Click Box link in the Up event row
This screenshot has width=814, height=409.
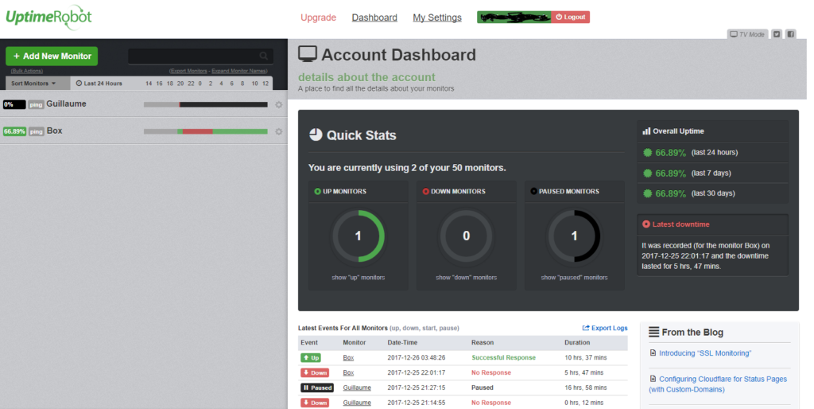point(348,357)
